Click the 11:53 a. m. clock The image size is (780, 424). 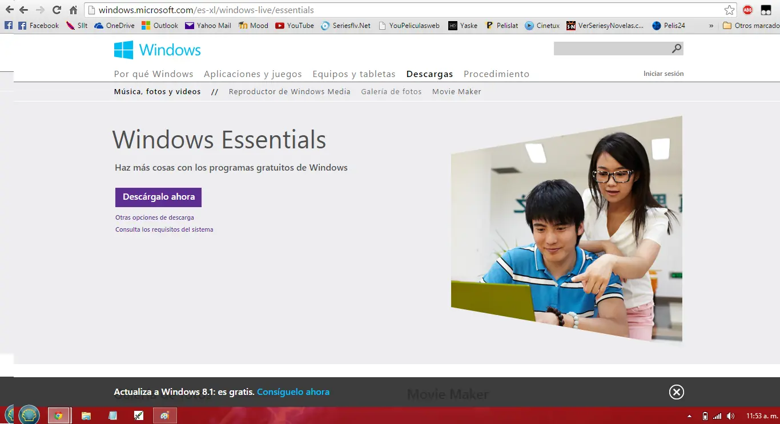pos(762,416)
